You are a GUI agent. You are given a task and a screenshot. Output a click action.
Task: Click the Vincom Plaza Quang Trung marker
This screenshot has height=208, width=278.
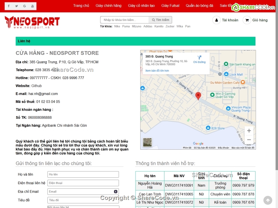228,108
